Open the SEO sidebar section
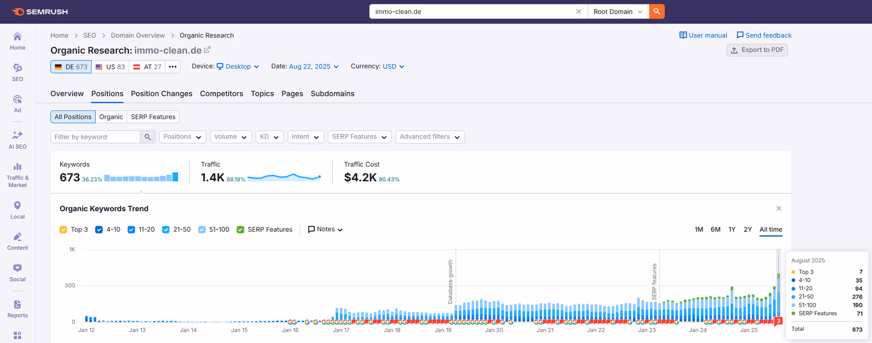Screen dimensions: 872x343 pyautogui.click(x=17, y=72)
